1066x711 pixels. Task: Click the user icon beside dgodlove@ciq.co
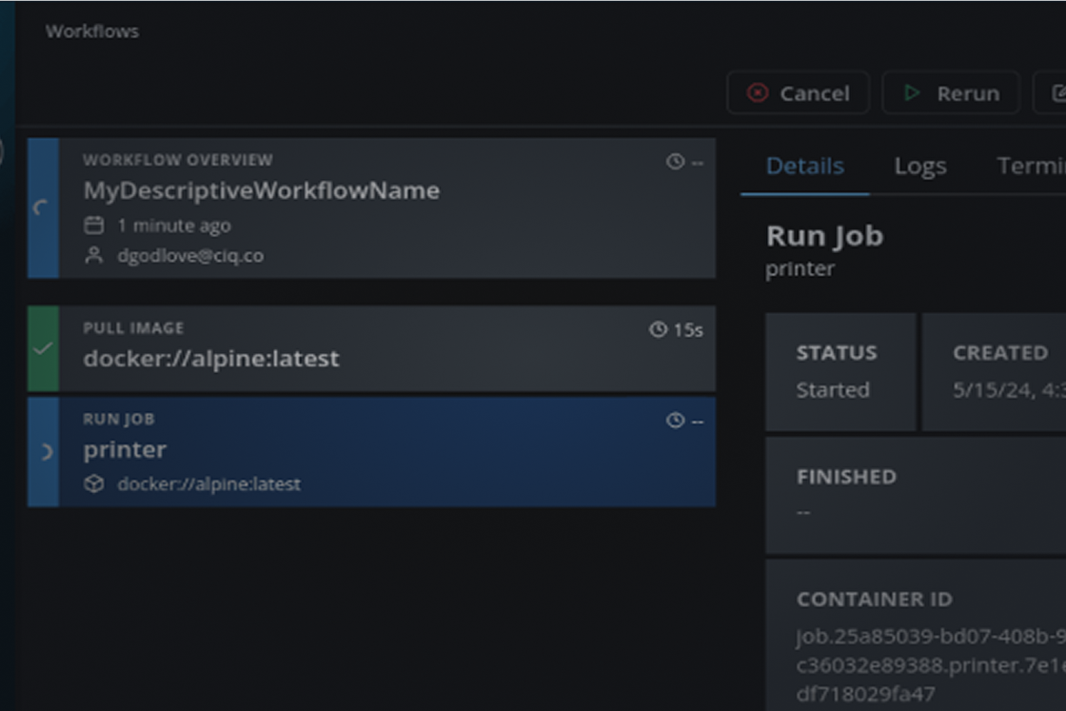[93, 255]
